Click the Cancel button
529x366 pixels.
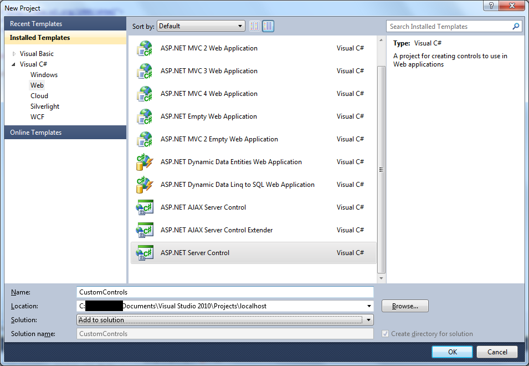click(x=497, y=352)
